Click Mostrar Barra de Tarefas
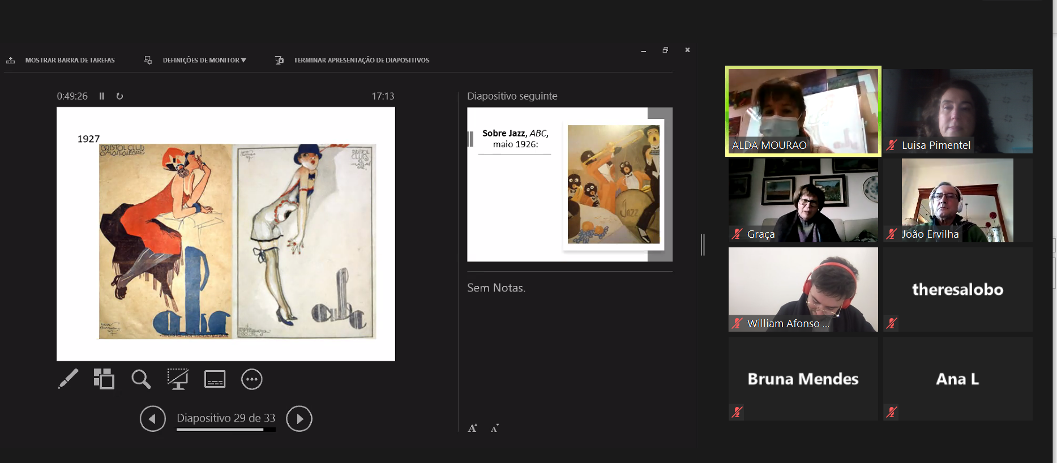 click(69, 60)
